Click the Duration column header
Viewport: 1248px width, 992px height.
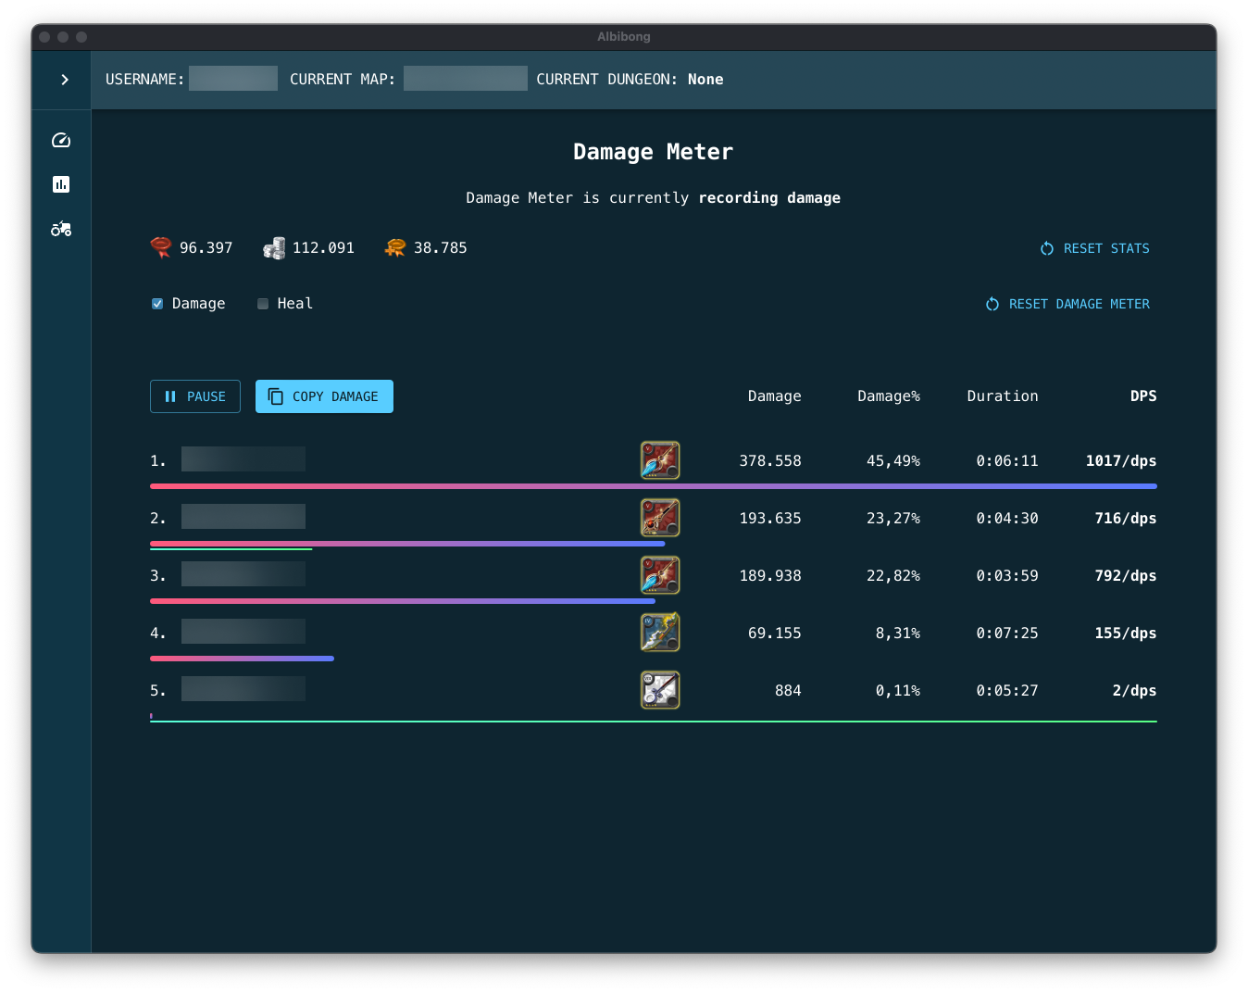(x=1003, y=396)
